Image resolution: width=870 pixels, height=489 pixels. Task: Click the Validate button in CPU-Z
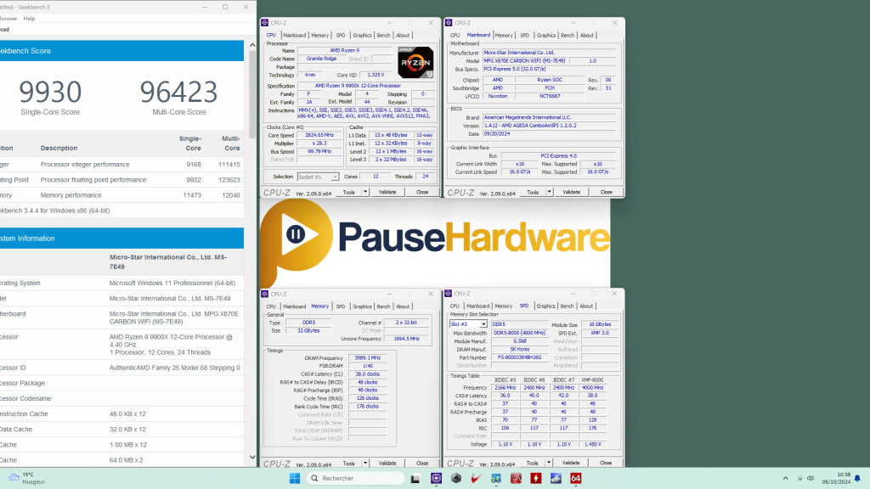388,192
